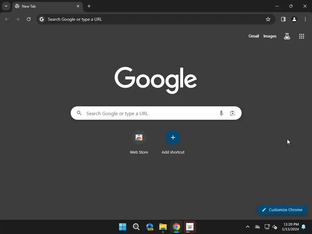
Task: Start voice search with the microphone
Action: click(221, 113)
